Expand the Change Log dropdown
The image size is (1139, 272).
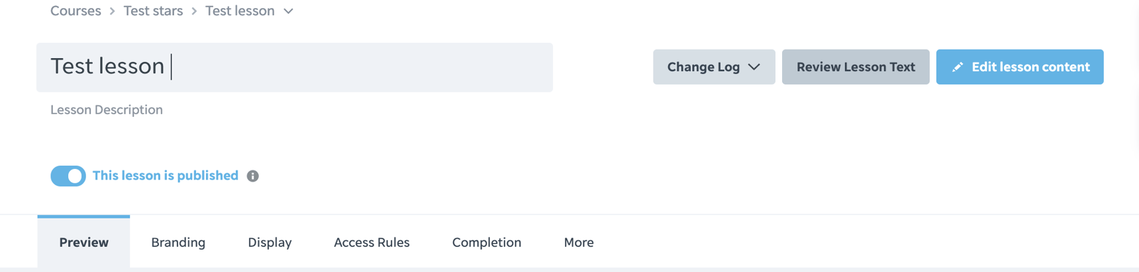pyautogui.click(x=714, y=67)
